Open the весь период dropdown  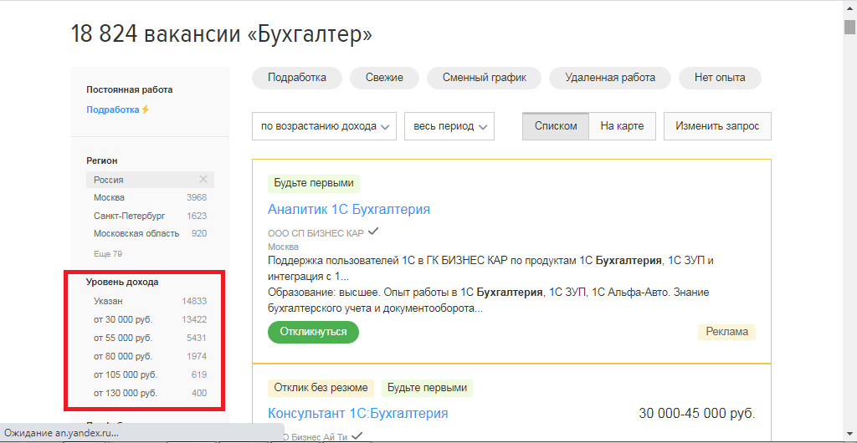tap(449, 126)
